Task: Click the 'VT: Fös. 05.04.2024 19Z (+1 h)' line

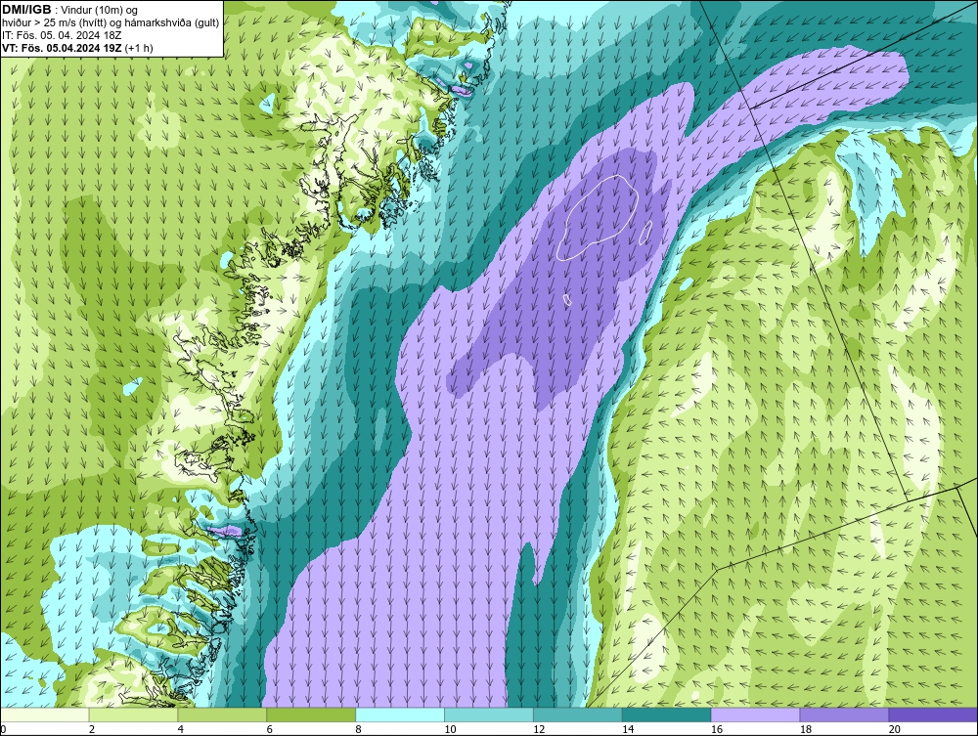Action: point(77,47)
